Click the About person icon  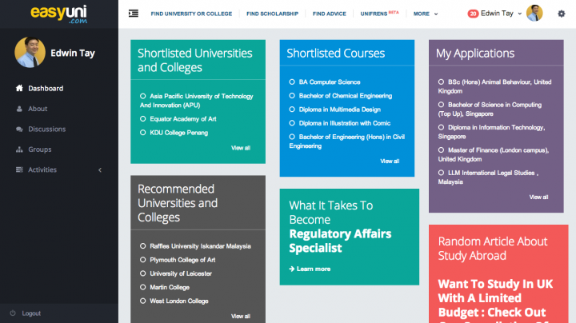19,109
